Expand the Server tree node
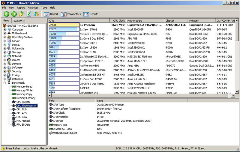Screen dimensions: 240x152 click(5, 41)
